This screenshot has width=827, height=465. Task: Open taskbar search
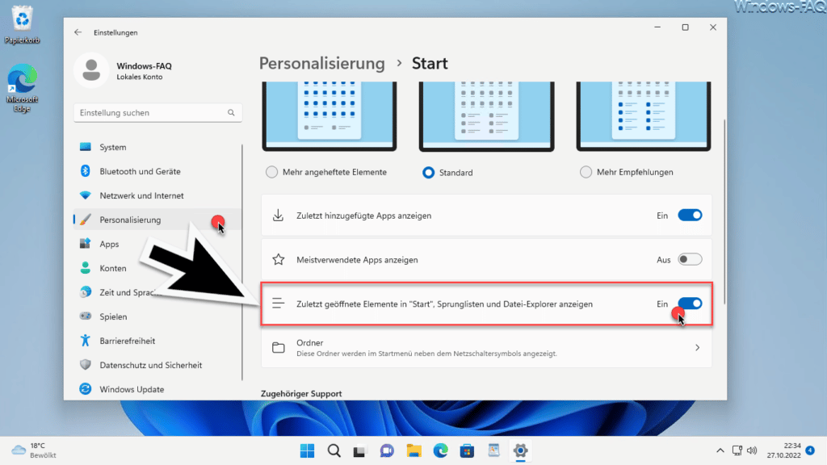coord(334,450)
